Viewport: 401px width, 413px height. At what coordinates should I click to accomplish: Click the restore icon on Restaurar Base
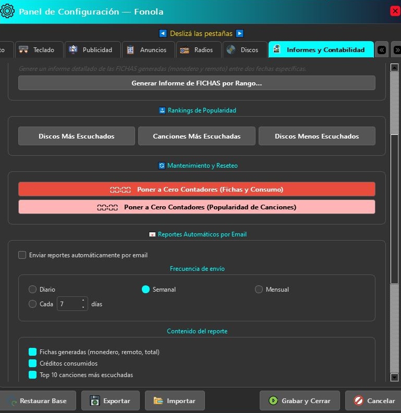point(12,401)
